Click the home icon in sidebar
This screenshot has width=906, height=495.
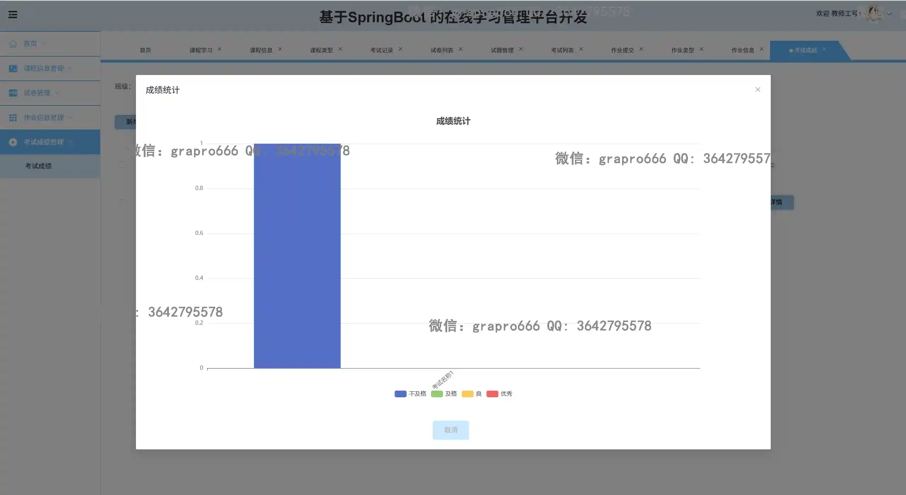pyautogui.click(x=13, y=44)
